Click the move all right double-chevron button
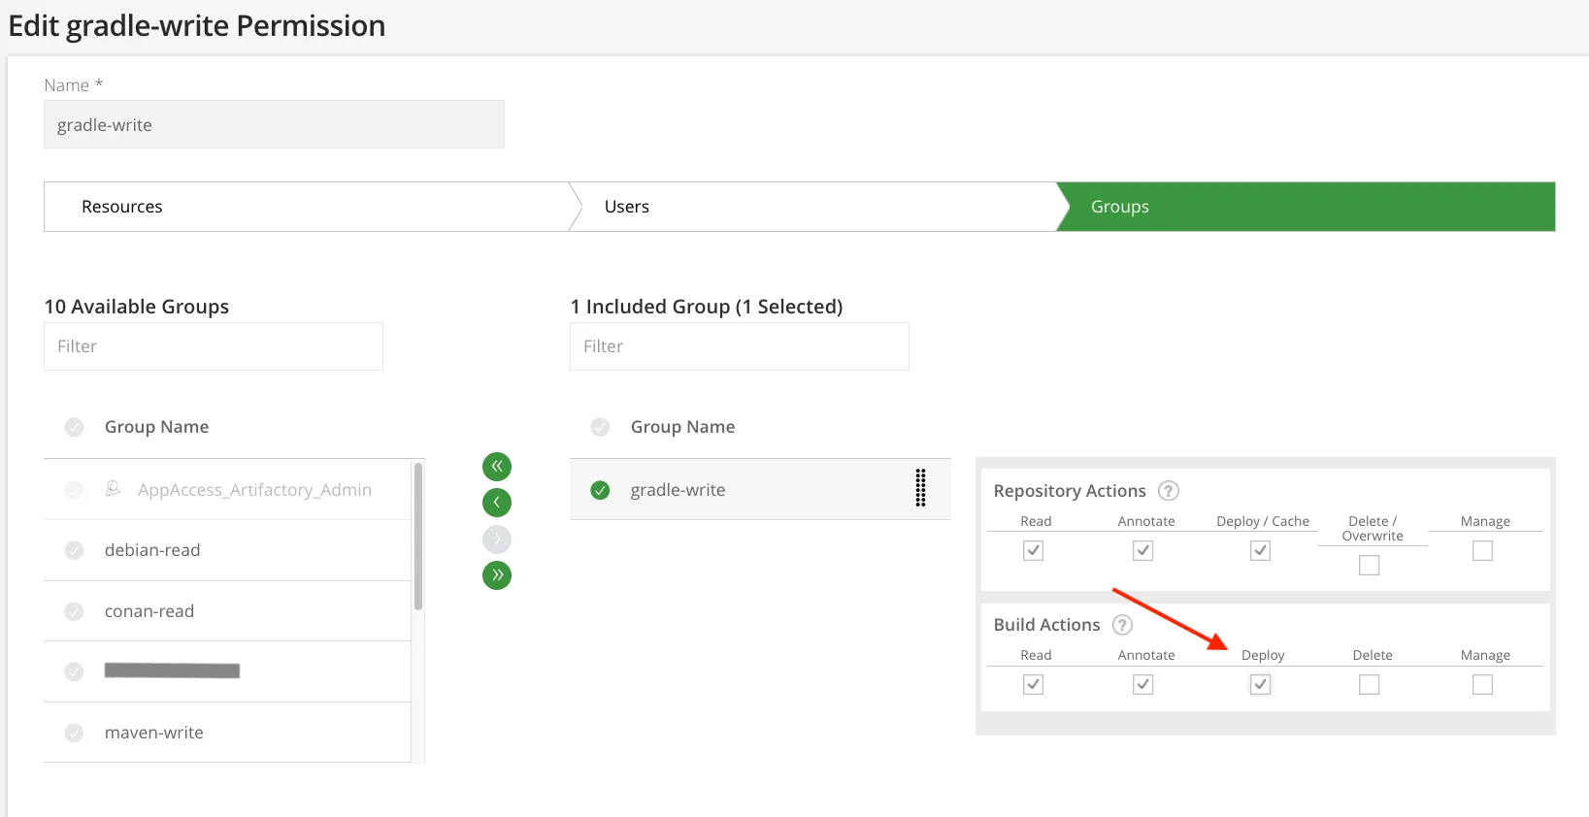Viewport: 1589px width, 817px height. click(x=497, y=575)
